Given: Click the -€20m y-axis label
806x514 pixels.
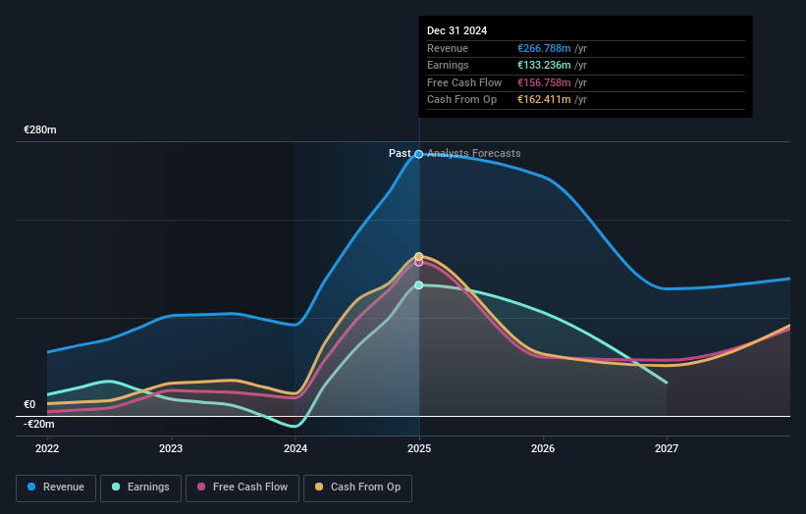Looking at the screenshot, I should [39, 424].
